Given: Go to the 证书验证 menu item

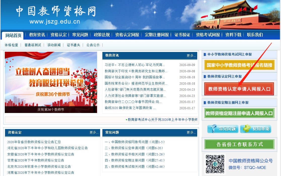Looking at the screenshot, I should [182, 35].
